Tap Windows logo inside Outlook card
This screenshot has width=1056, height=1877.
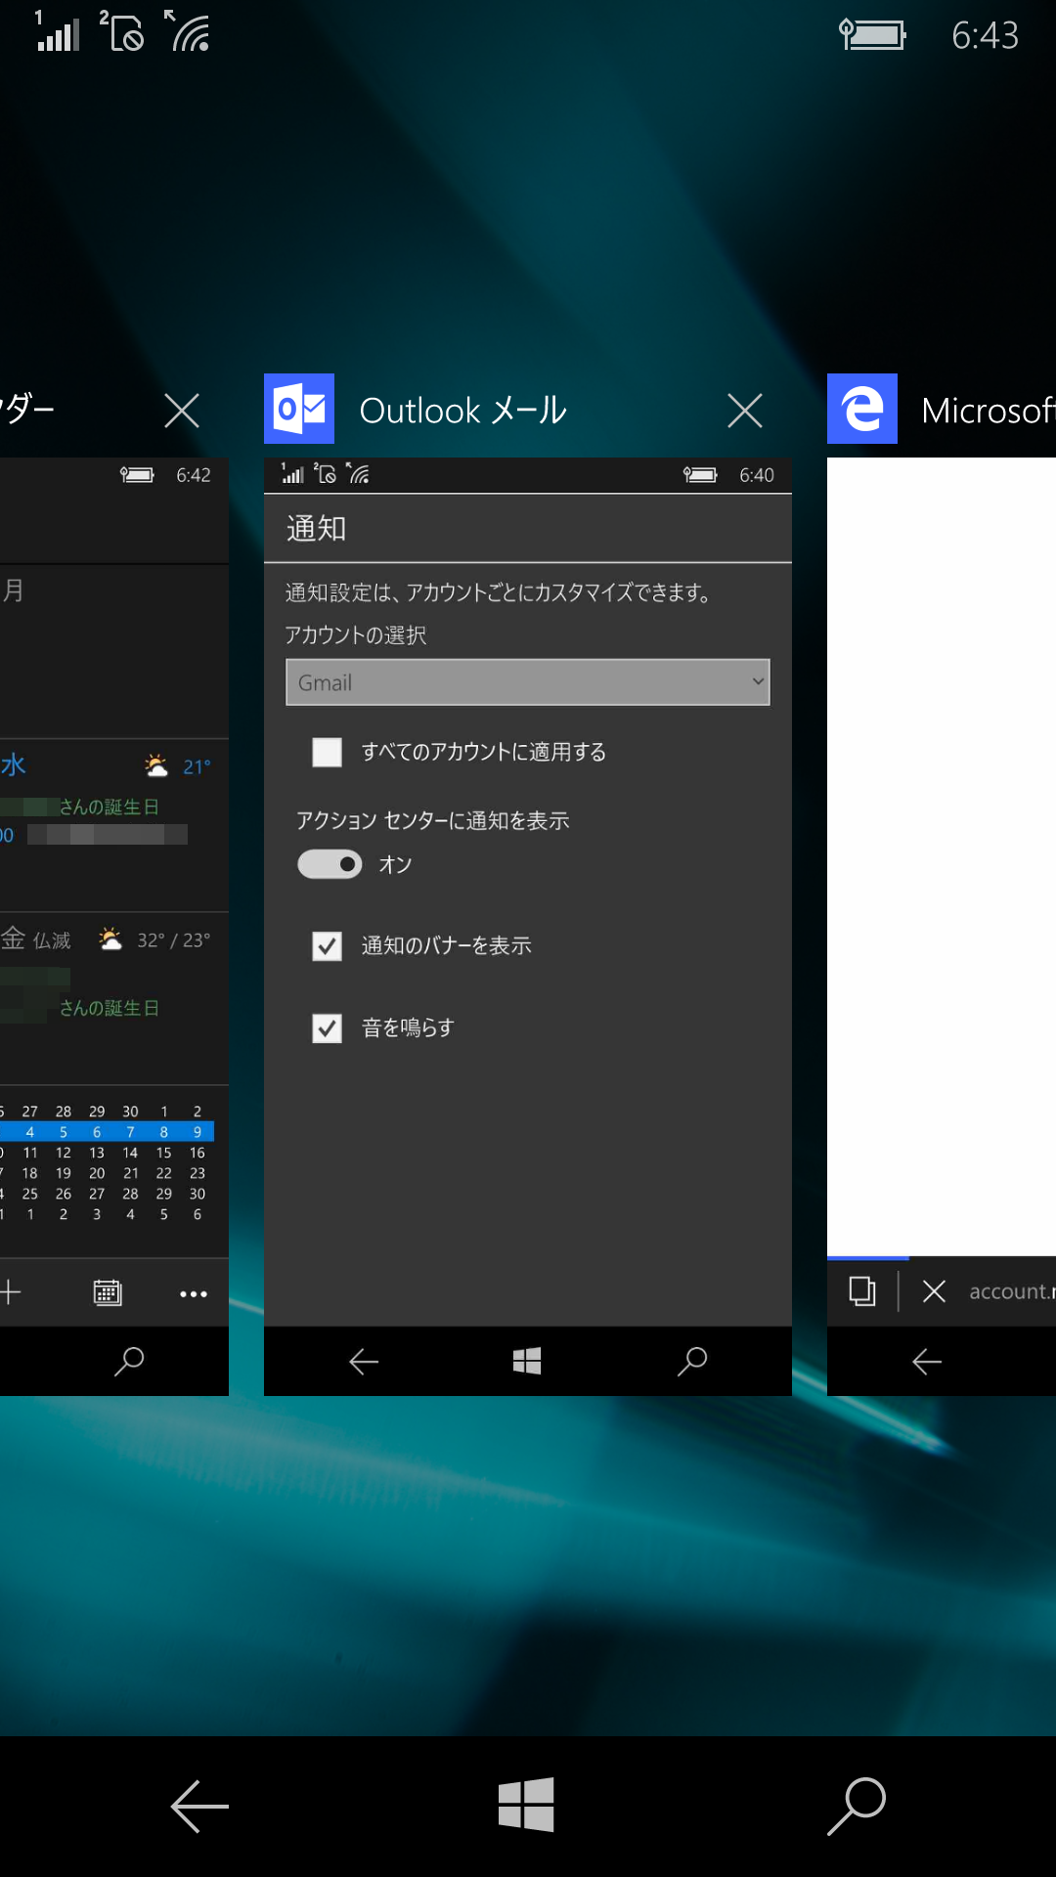[x=527, y=1361]
